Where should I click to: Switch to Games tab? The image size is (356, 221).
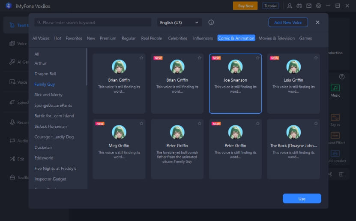point(305,38)
